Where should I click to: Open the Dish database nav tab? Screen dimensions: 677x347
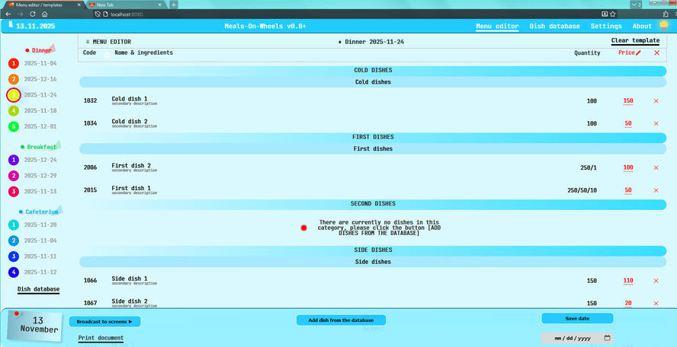pyautogui.click(x=554, y=26)
